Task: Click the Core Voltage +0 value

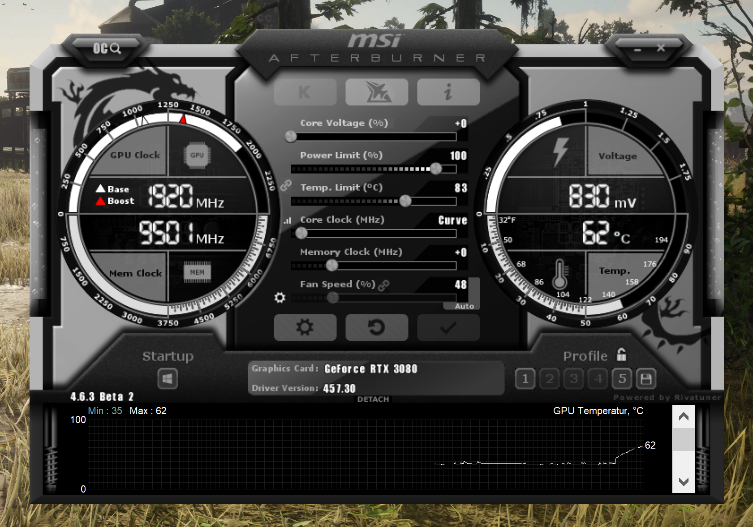Action: tap(461, 124)
